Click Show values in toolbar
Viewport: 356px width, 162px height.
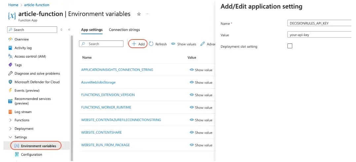tap(184, 44)
